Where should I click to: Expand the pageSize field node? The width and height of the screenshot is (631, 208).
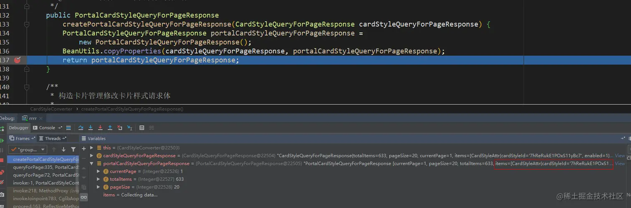[98, 187]
